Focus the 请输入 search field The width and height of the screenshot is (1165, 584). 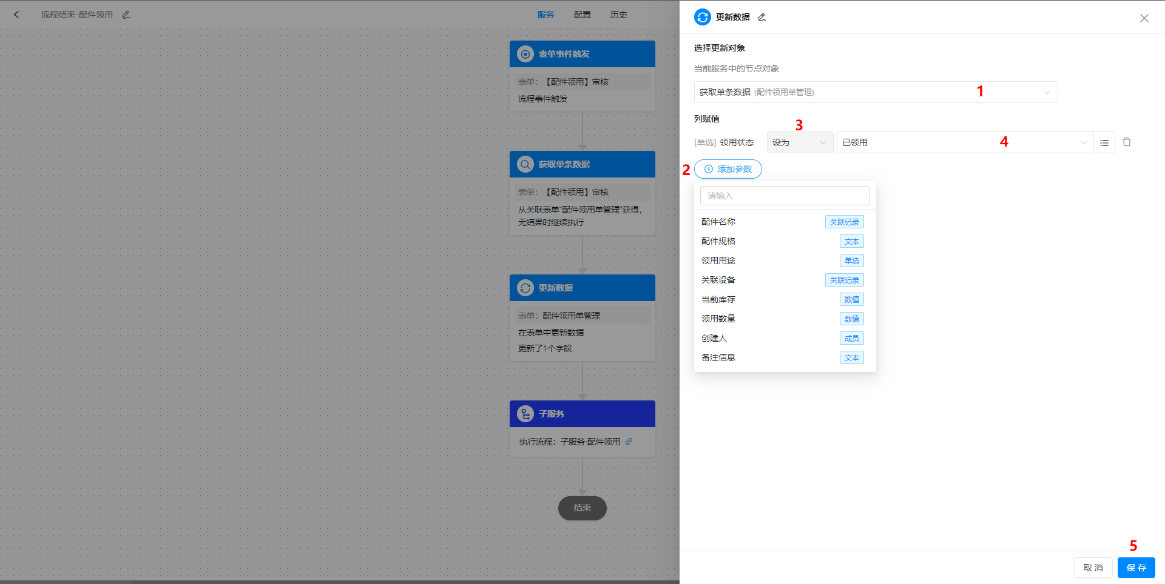pos(785,196)
